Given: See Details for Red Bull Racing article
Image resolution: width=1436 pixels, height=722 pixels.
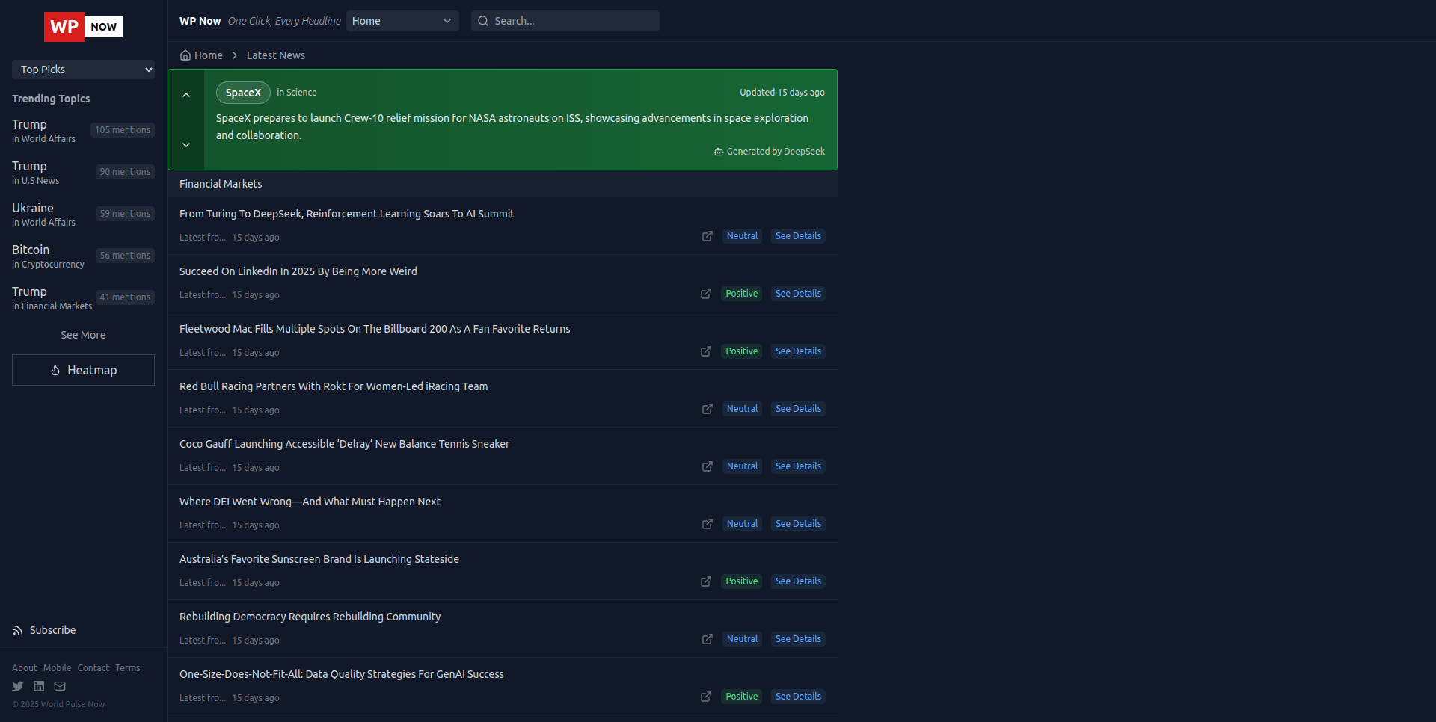Looking at the screenshot, I should (798, 409).
